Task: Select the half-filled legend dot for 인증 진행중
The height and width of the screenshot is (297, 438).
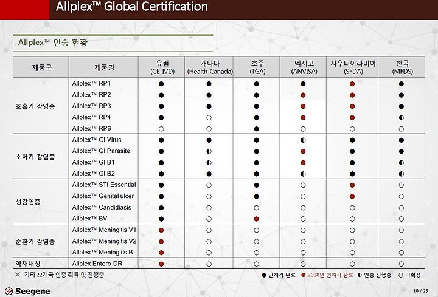Action: (x=360, y=275)
